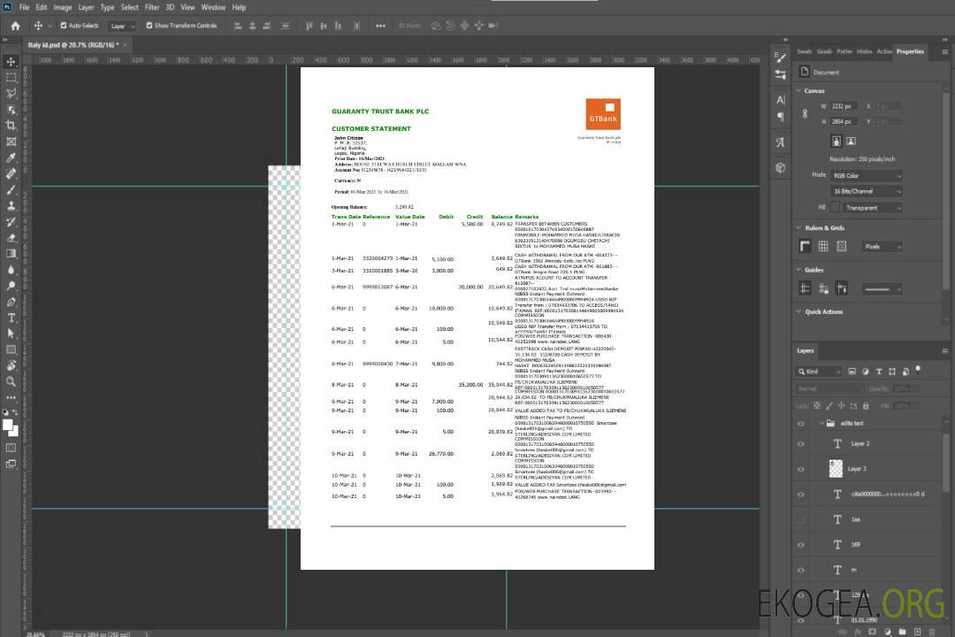This screenshot has height=637, width=955.
Task: Open the RGB Color mode dropdown
Action: pos(867,175)
